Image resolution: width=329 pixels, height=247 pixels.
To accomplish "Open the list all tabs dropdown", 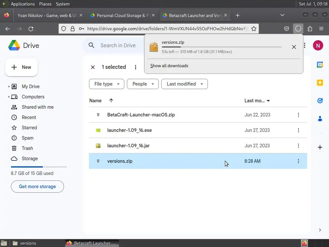I will pos(282,15).
